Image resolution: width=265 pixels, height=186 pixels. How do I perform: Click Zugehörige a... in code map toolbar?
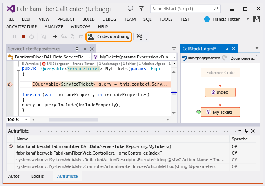243,58
